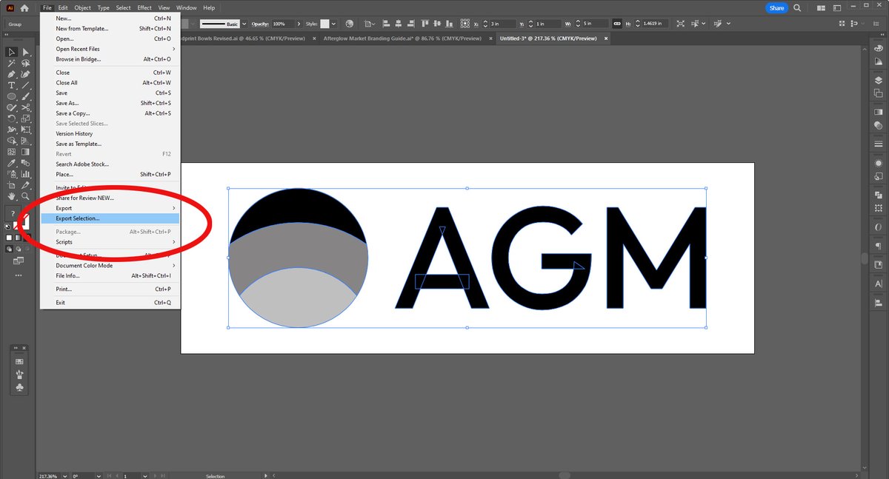Click the blue Share button
The width and height of the screenshot is (889, 479).
pos(776,7)
